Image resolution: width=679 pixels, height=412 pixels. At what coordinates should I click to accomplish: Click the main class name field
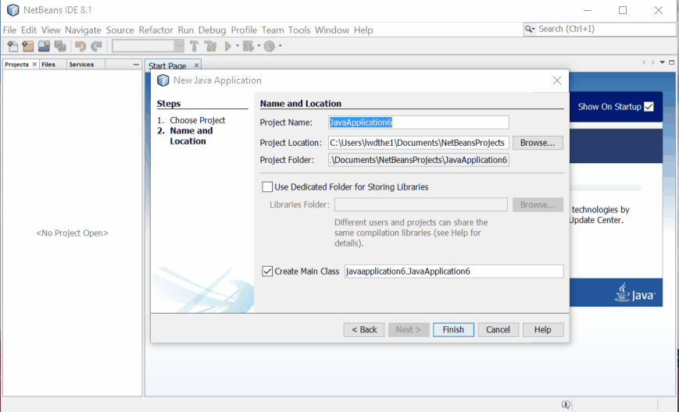pyautogui.click(x=454, y=271)
